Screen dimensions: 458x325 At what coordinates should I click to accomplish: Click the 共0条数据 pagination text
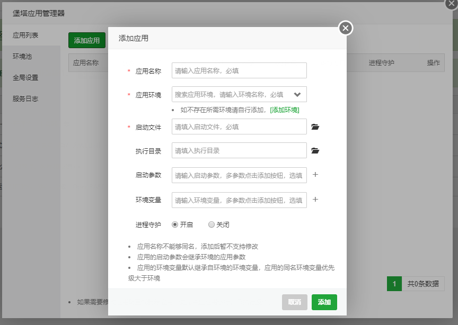pos(423,284)
